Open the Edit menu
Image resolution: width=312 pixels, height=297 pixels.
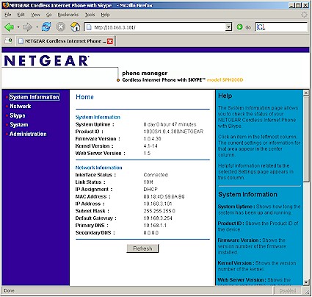tap(21, 15)
